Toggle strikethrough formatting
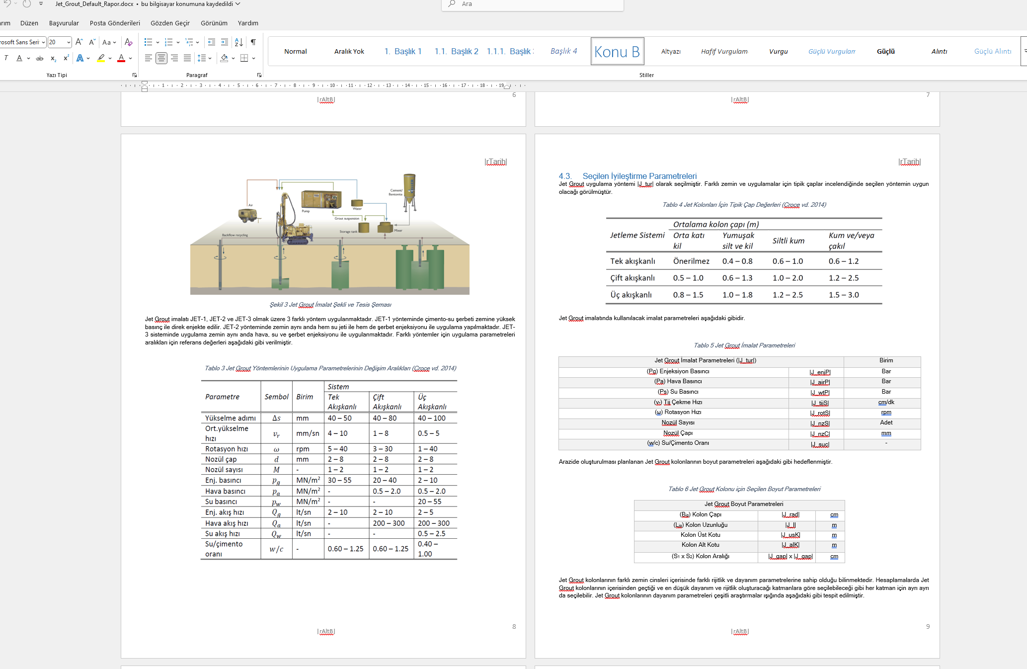 coord(40,58)
